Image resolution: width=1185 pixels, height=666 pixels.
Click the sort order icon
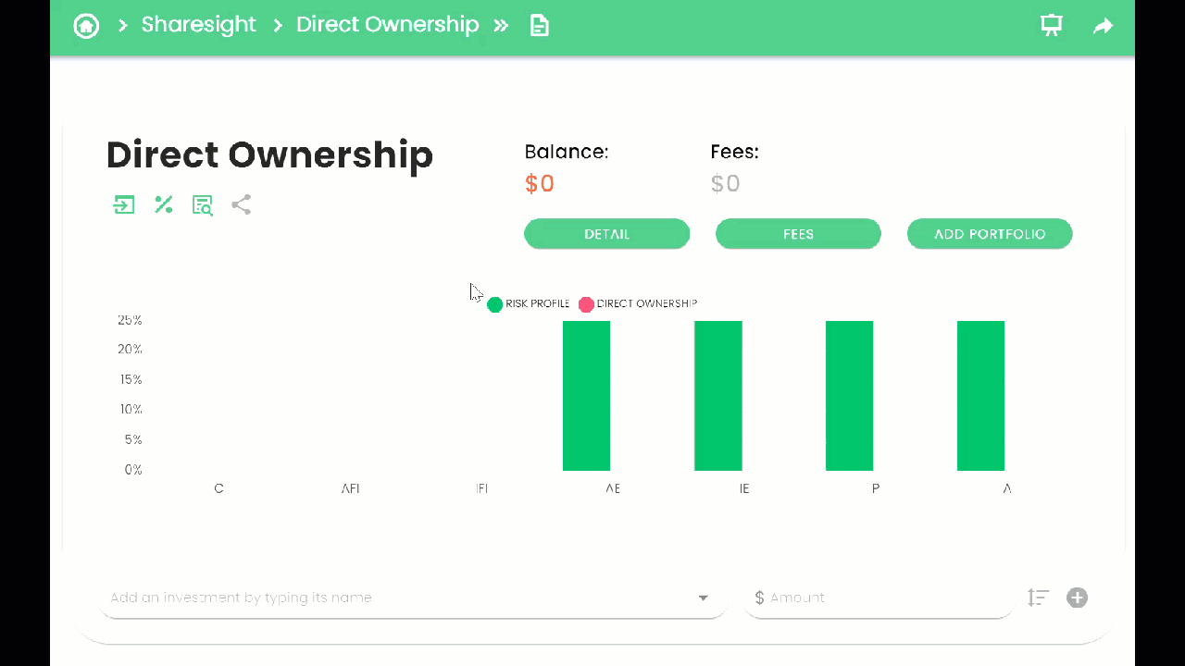click(x=1038, y=598)
